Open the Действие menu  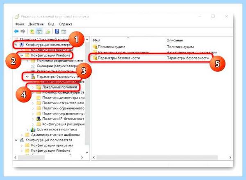tap(36, 24)
